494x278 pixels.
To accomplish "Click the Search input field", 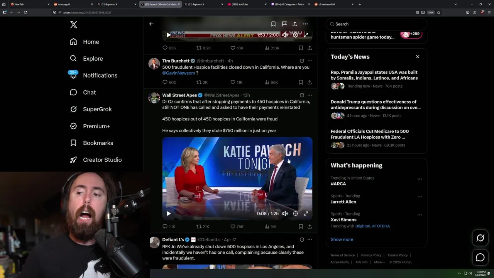I will coord(376,24).
